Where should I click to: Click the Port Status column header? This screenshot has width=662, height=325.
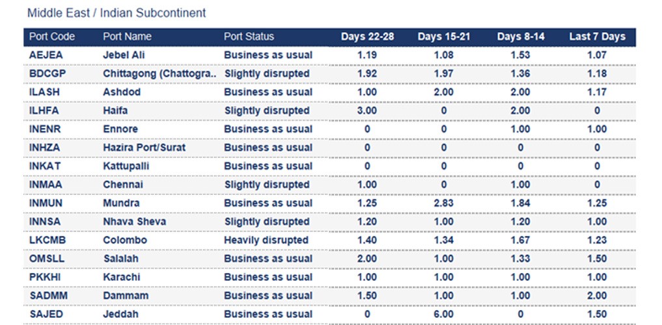coord(249,37)
